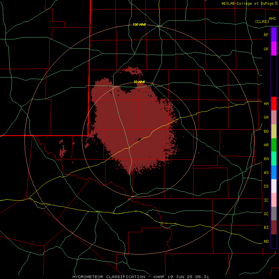The width and height of the screenshot is (279, 279).
Task: Click the HR legend label
Action: click(266, 145)
